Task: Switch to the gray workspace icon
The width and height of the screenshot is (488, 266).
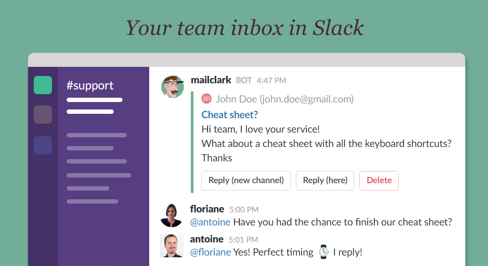Action: coord(43,115)
